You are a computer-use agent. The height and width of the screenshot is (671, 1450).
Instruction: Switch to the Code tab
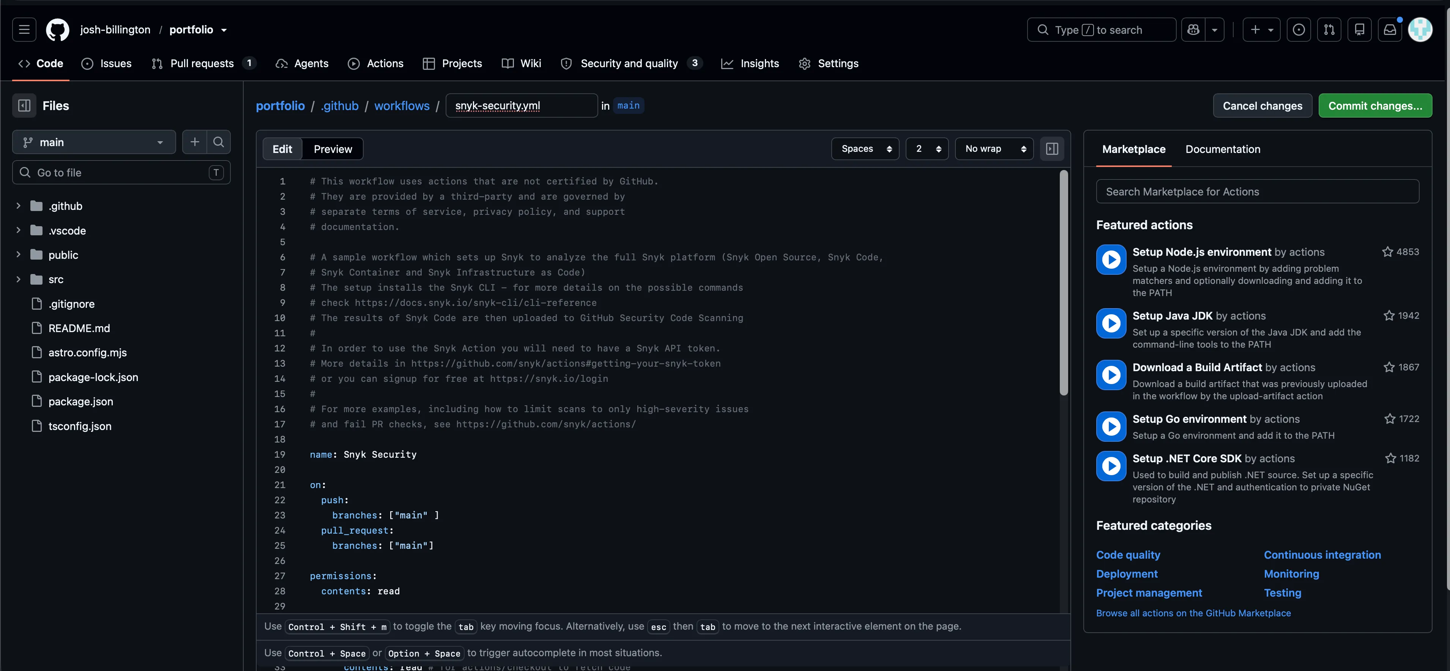coord(41,64)
